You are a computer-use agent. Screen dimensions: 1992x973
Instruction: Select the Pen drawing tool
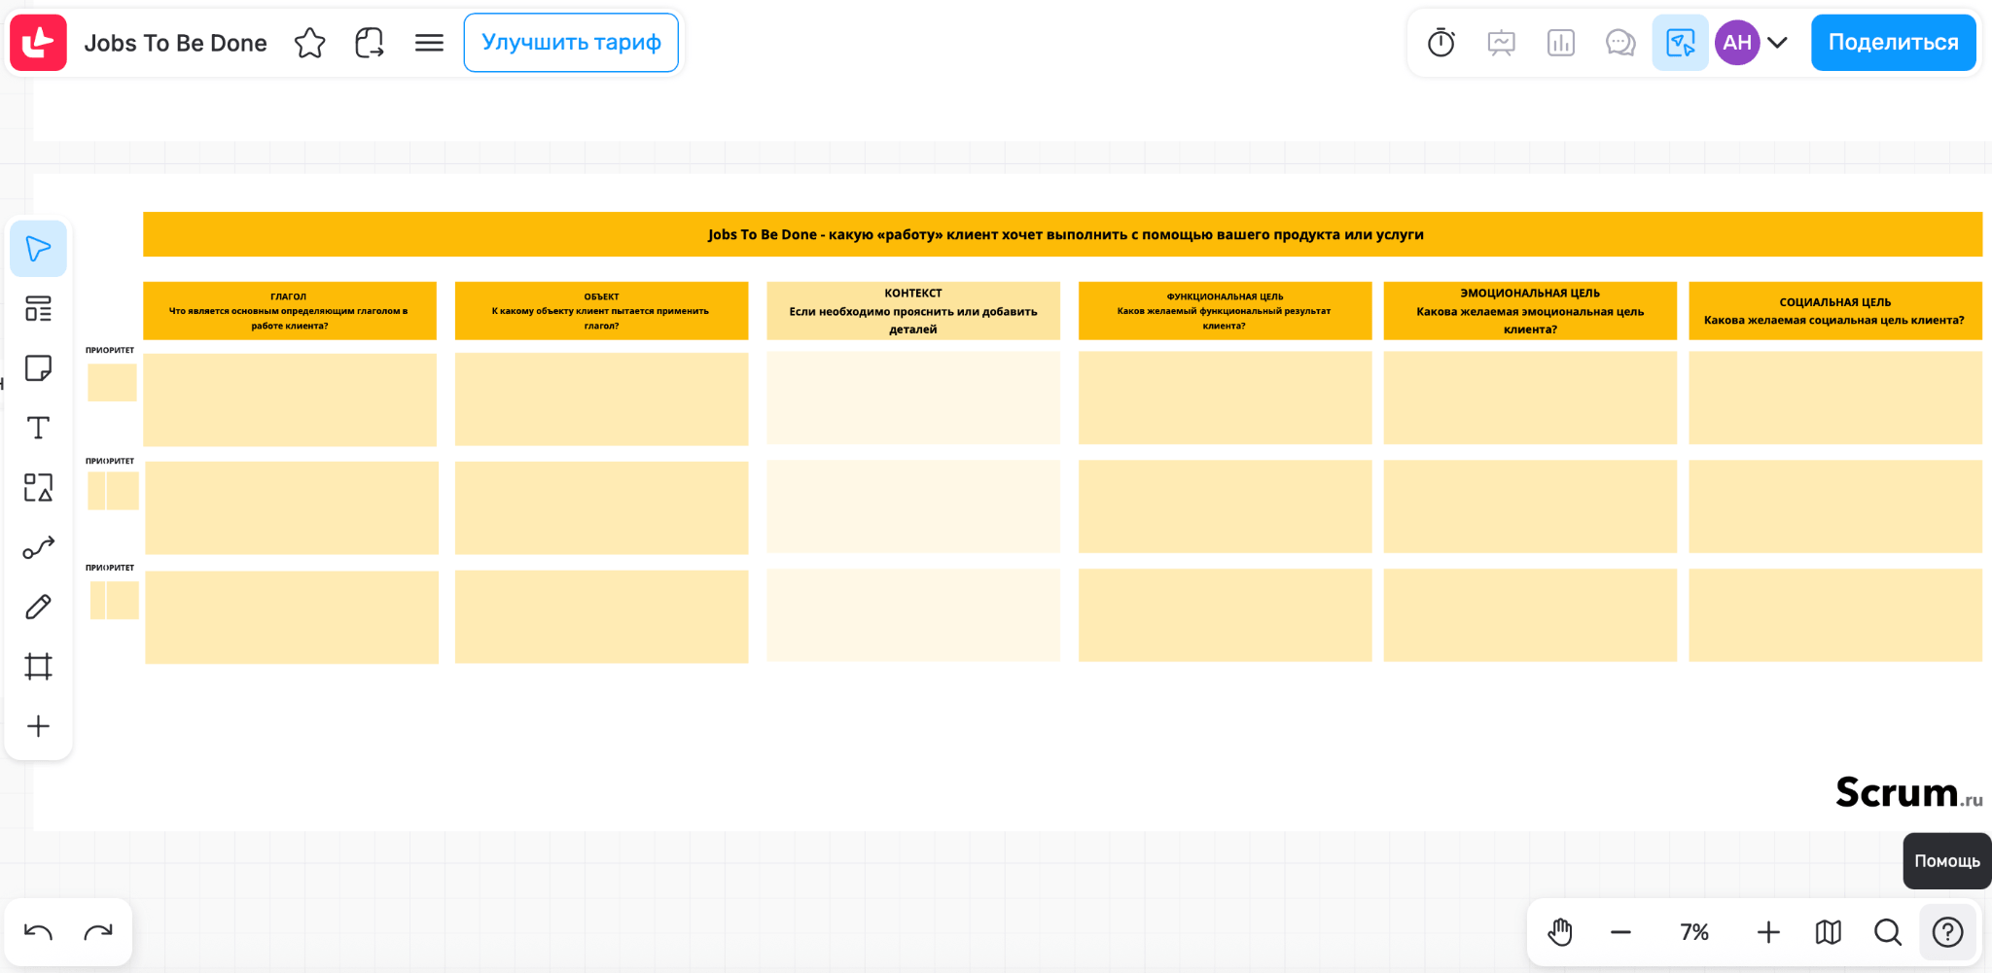pos(39,607)
